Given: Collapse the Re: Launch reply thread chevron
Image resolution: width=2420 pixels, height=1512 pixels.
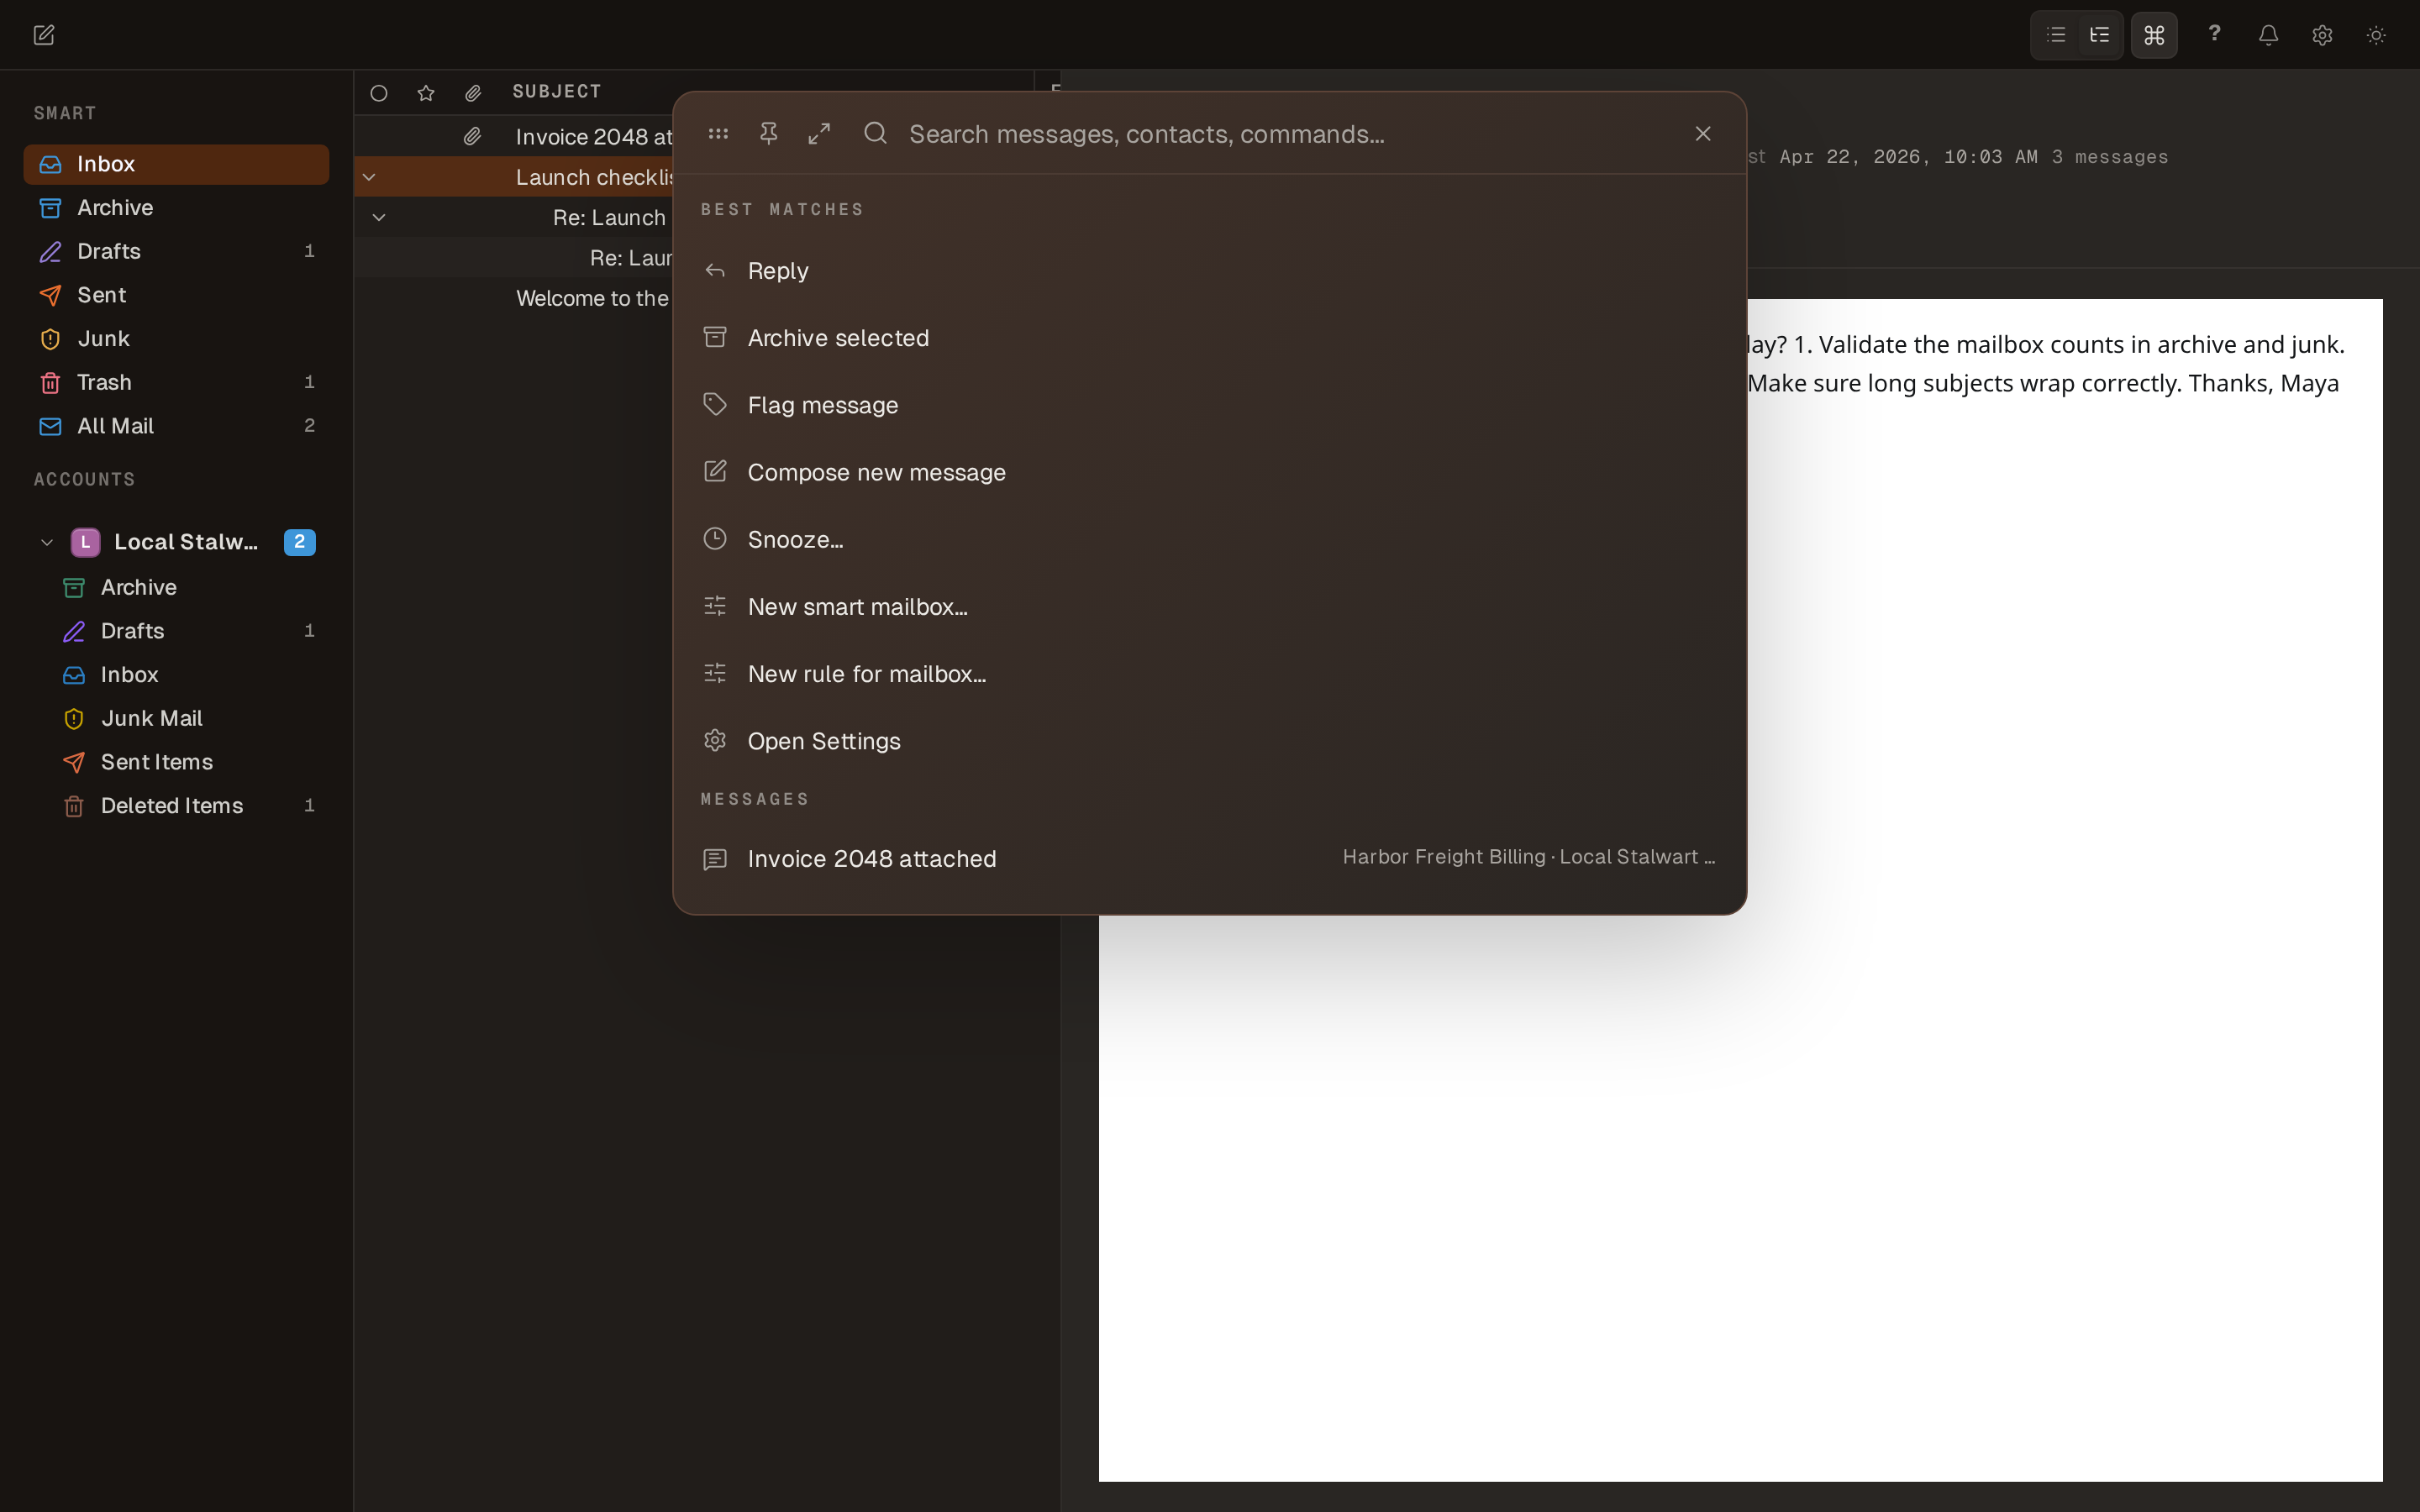Looking at the screenshot, I should click(x=379, y=217).
